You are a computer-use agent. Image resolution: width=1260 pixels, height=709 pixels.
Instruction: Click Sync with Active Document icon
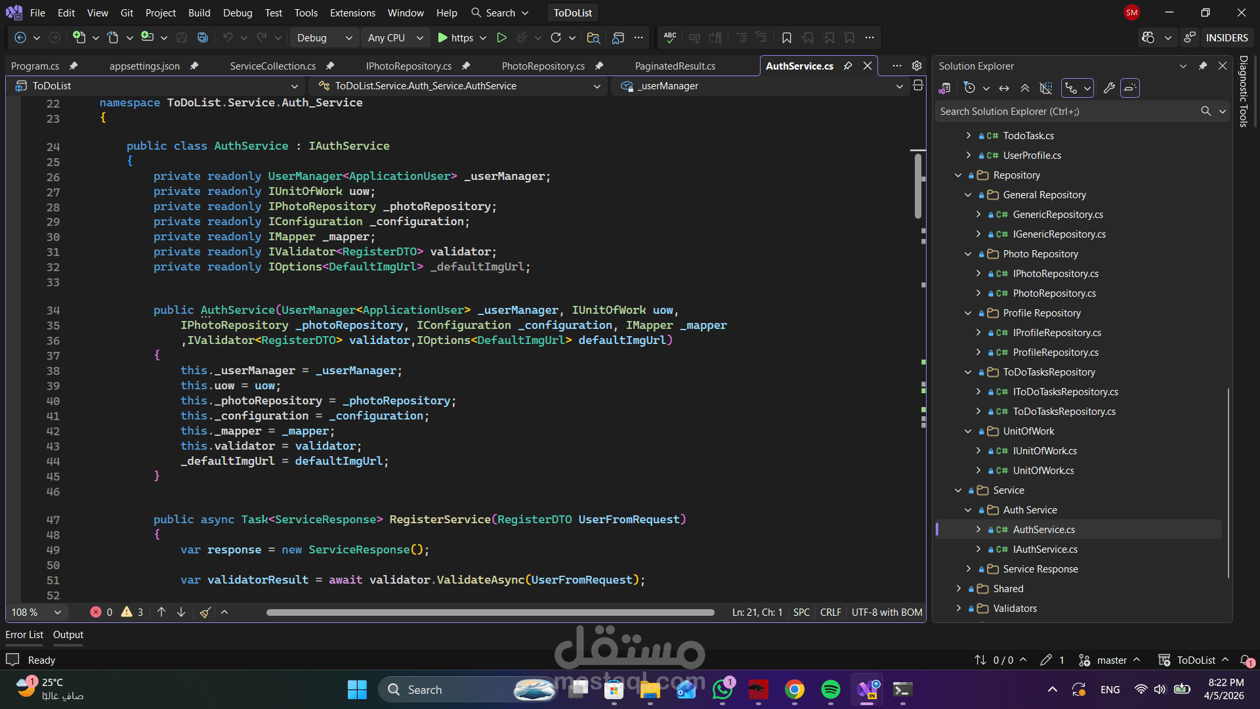click(1004, 88)
